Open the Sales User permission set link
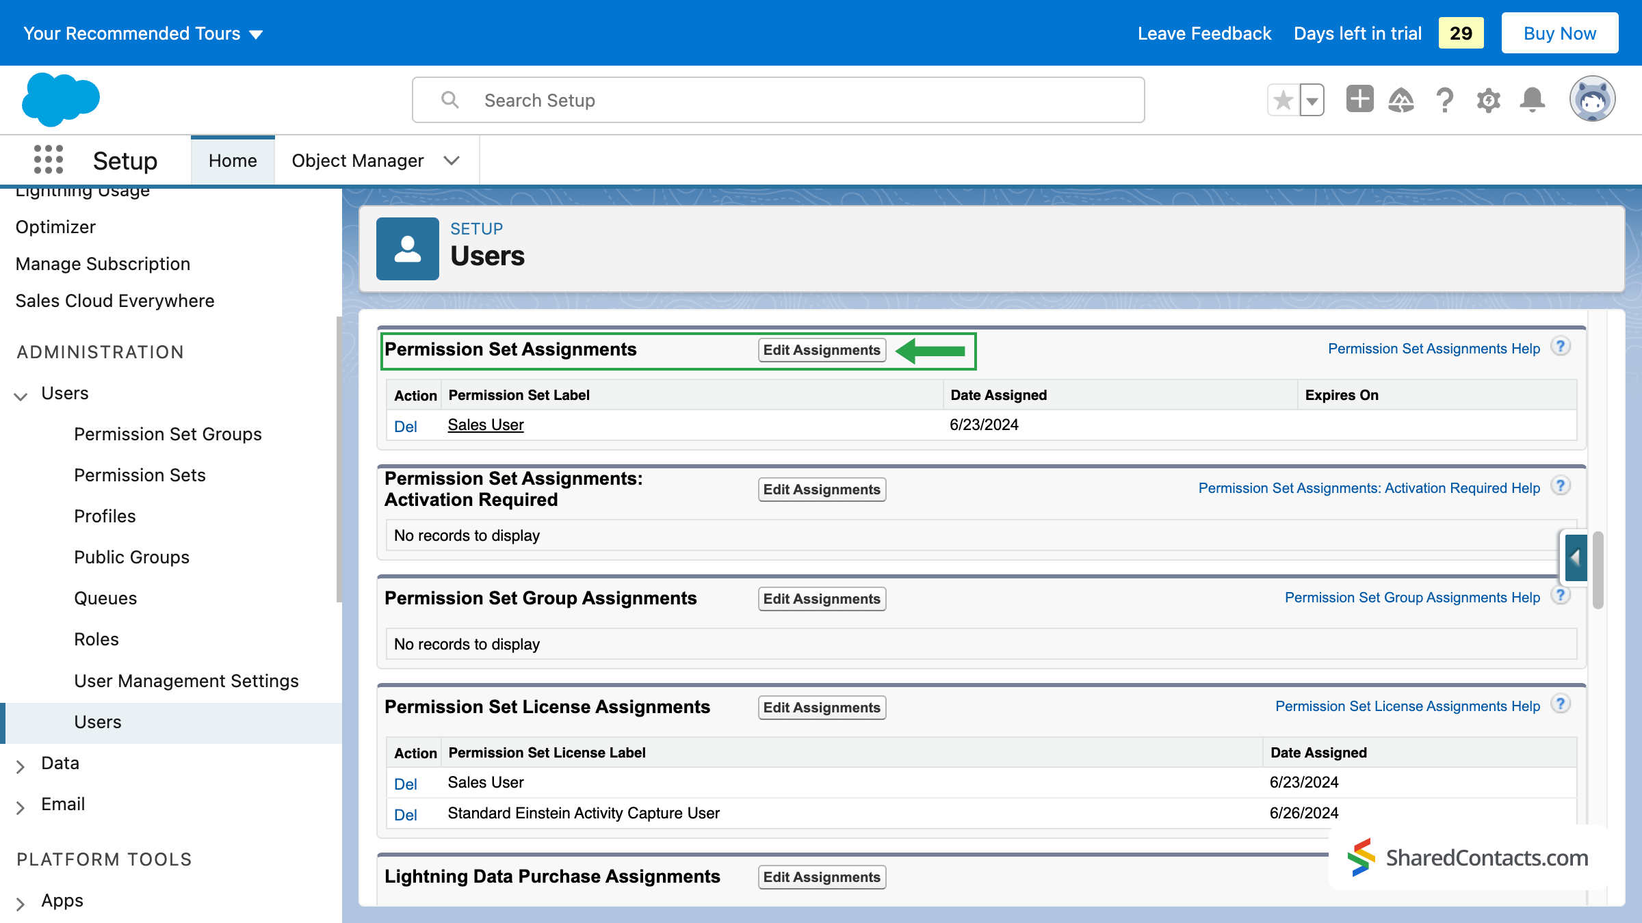1642x923 pixels. point(486,425)
